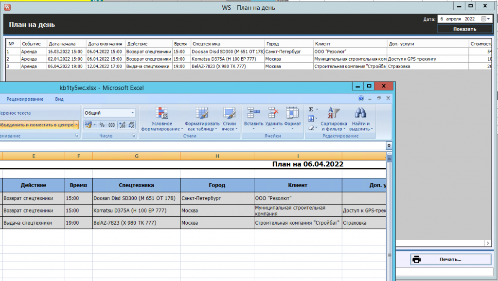Open the Вид ribbon tab
Image resolution: width=498 pixels, height=281 pixels.
click(59, 99)
